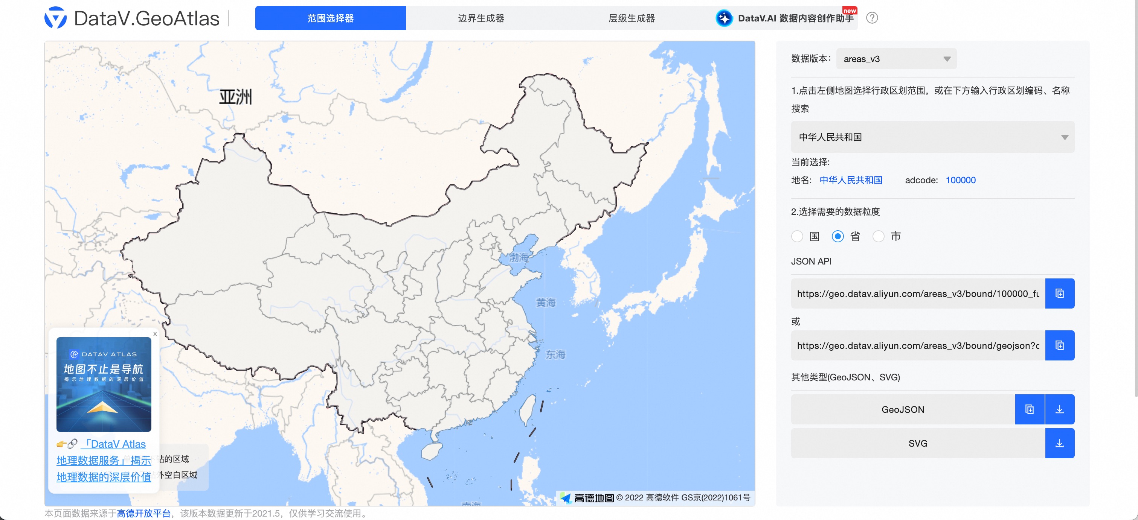Copy the geojson API URL
This screenshot has height=520, width=1138.
1059,345
